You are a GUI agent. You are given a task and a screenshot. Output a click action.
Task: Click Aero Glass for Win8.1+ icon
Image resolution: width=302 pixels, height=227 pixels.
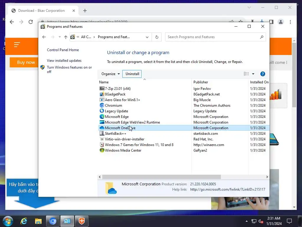click(x=102, y=100)
